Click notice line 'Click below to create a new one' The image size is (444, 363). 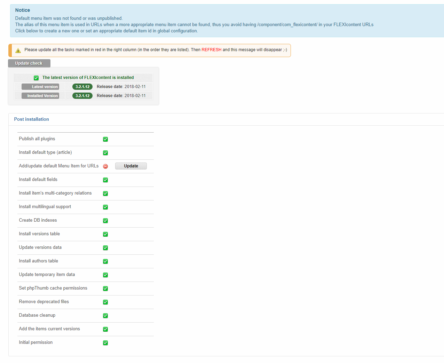[106, 31]
